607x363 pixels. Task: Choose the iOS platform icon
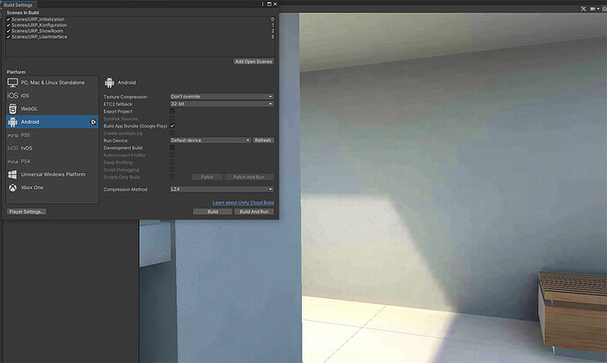[13, 96]
